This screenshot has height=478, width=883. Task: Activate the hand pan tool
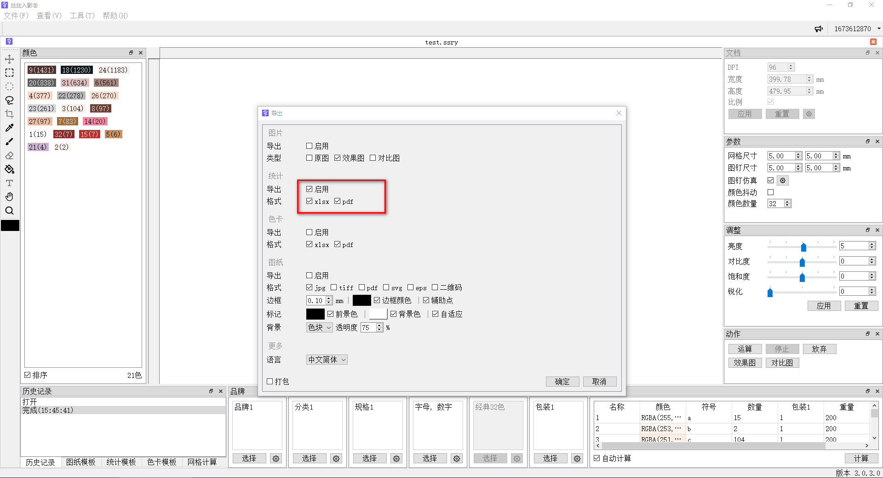tap(9, 197)
